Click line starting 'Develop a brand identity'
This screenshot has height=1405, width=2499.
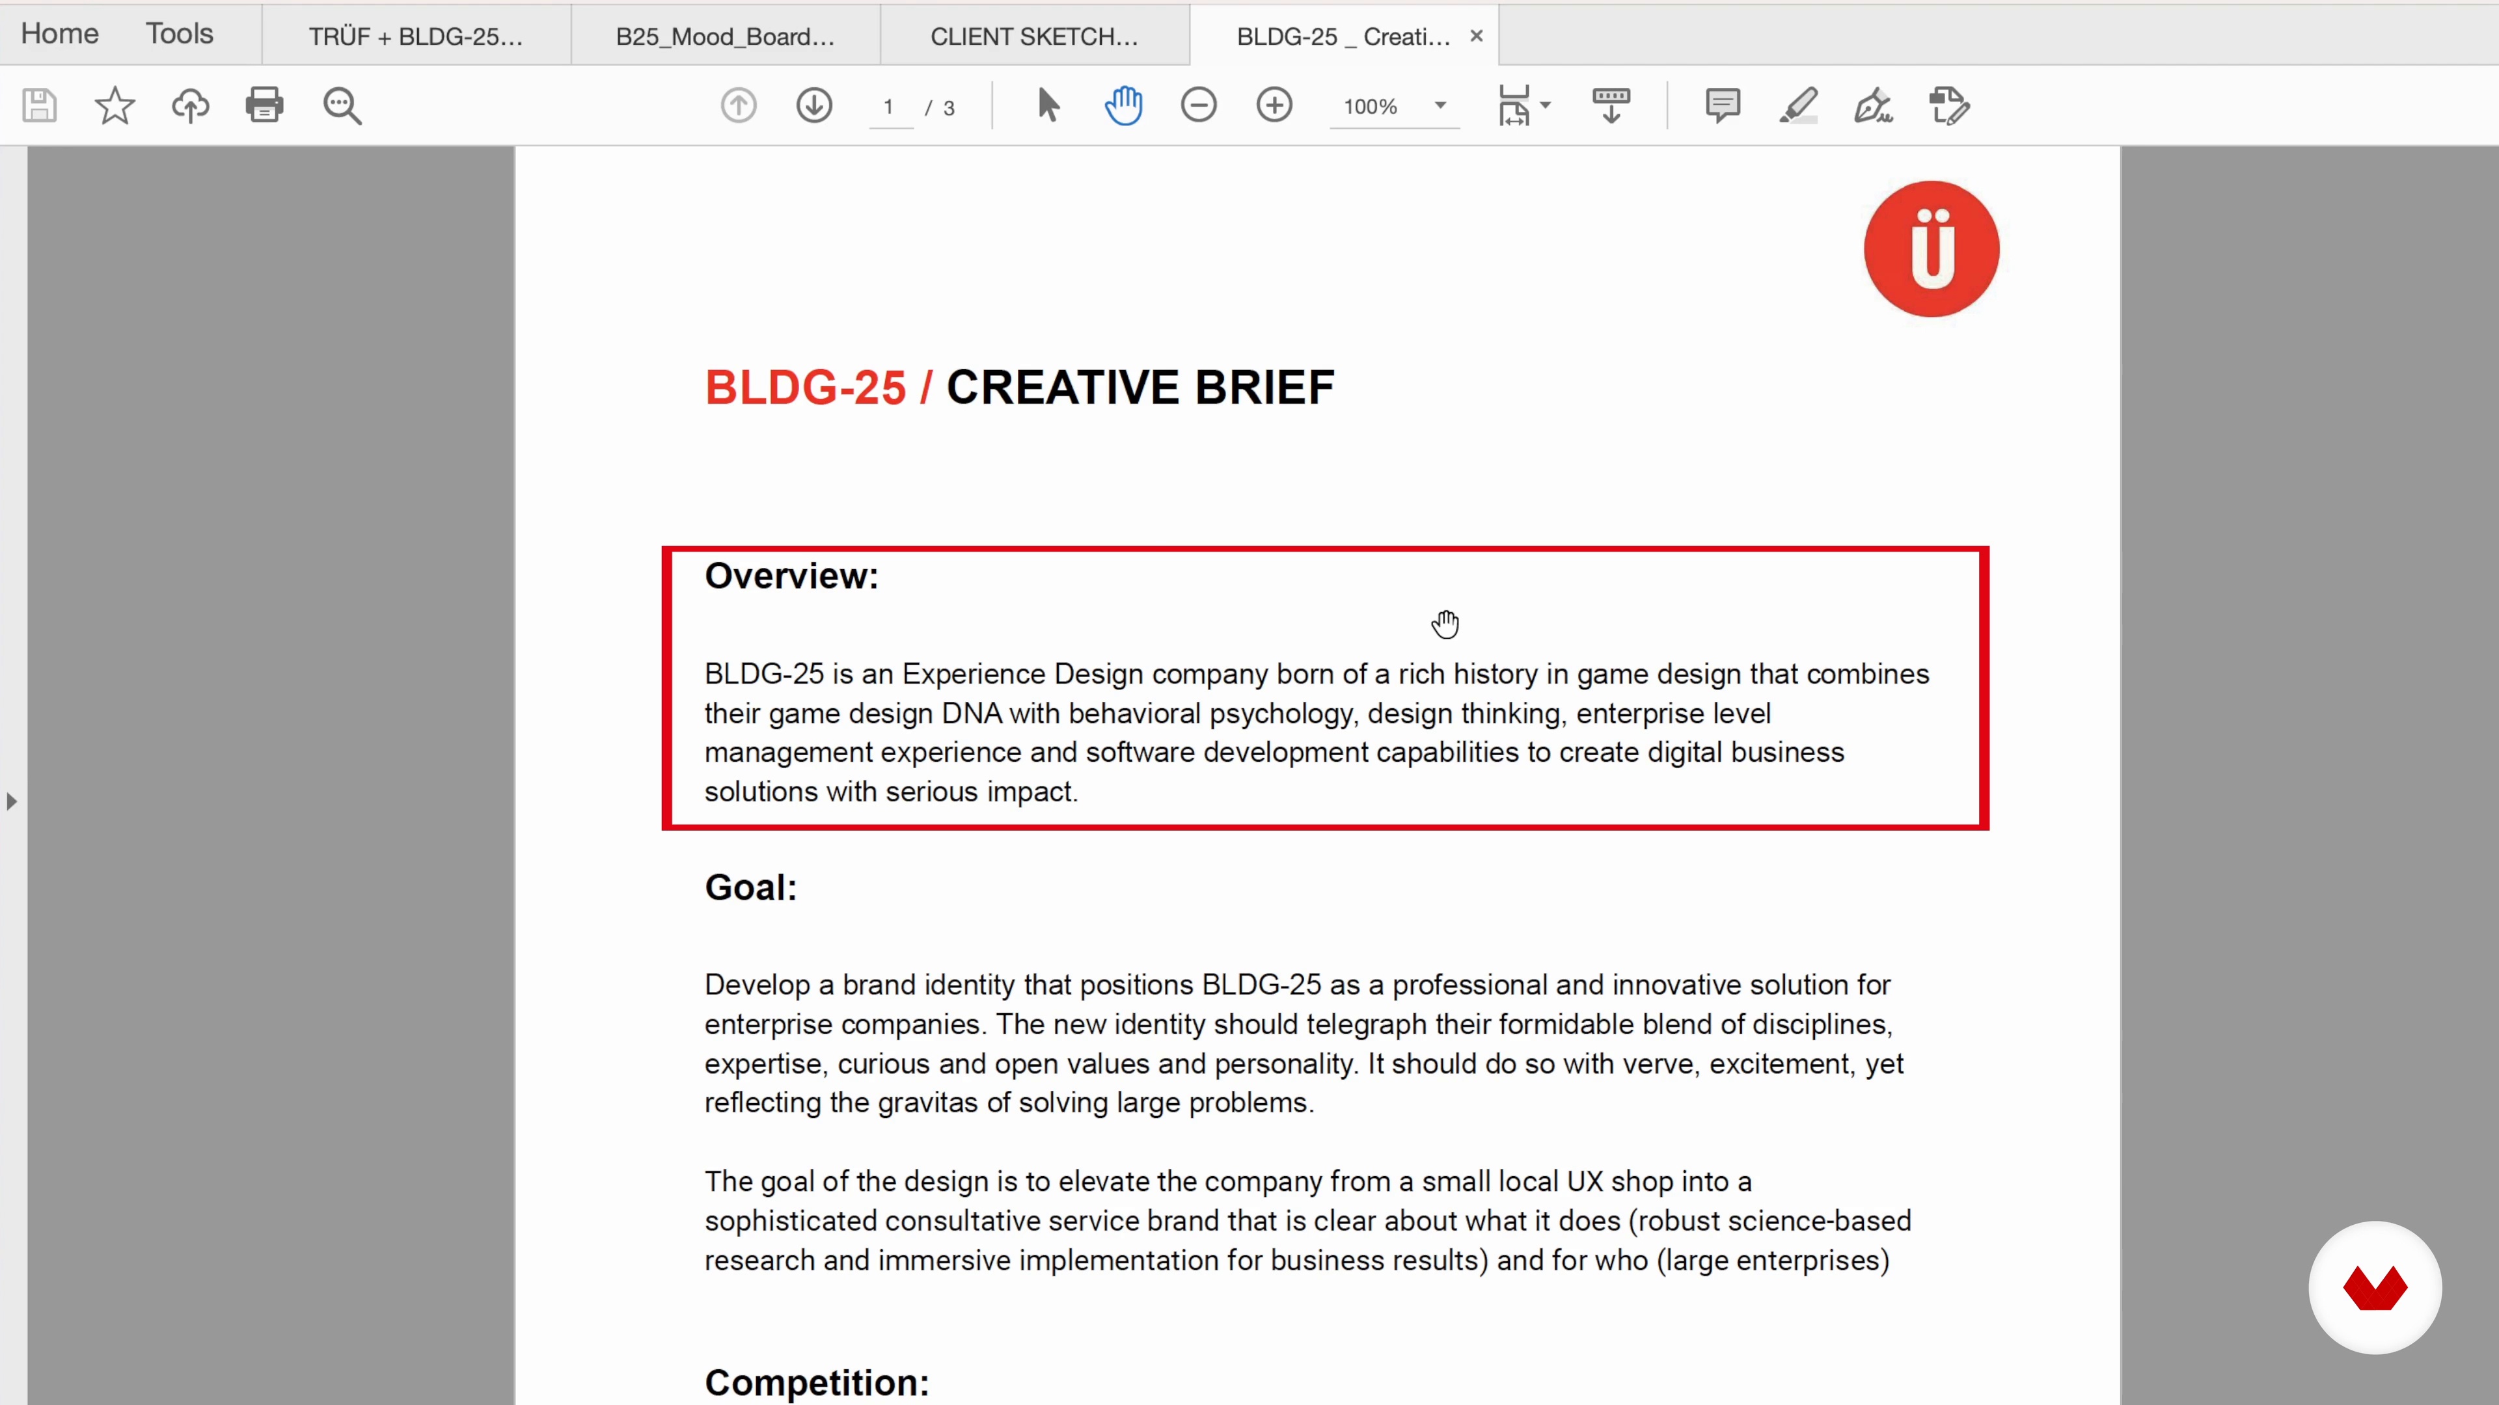(1297, 984)
